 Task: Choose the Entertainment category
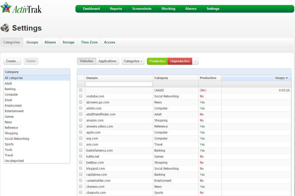(x=37, y=111)
